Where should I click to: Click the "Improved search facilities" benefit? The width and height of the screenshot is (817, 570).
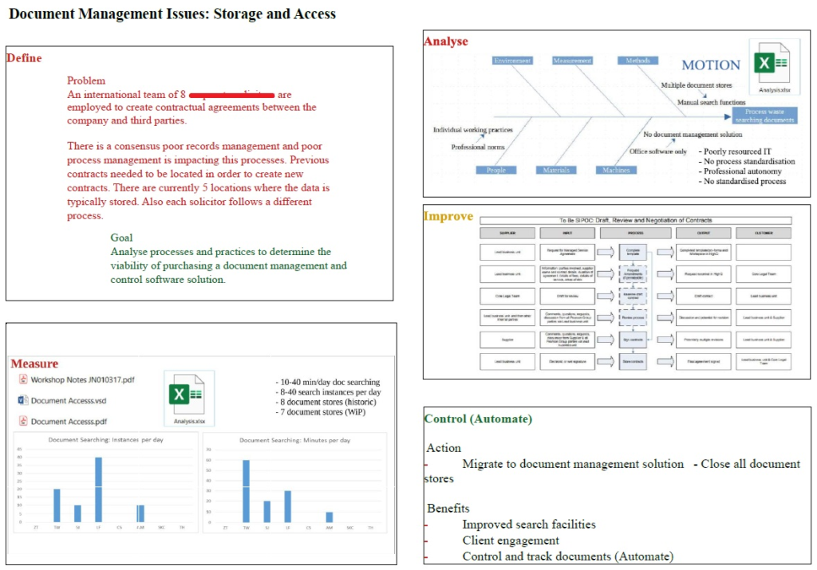point(529,525)
